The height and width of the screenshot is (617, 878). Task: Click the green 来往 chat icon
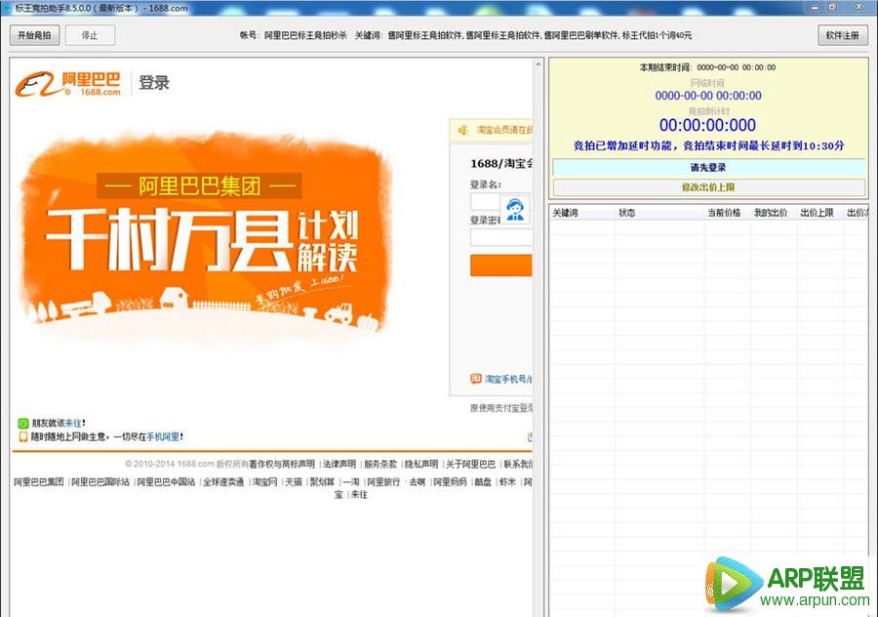pos(23,424)
